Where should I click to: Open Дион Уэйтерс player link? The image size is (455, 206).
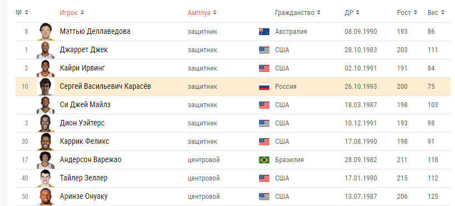tap(82, 123)
